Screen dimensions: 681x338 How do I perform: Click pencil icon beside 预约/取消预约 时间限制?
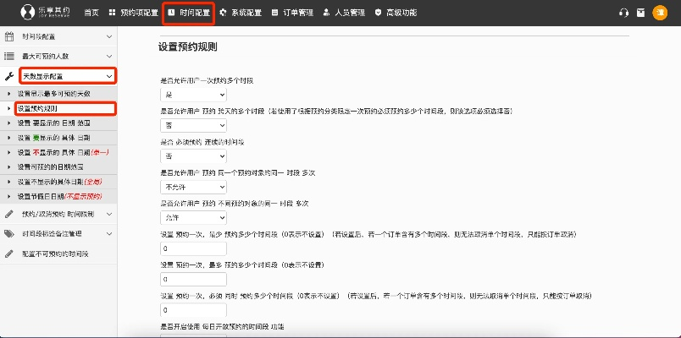(9, 214)
